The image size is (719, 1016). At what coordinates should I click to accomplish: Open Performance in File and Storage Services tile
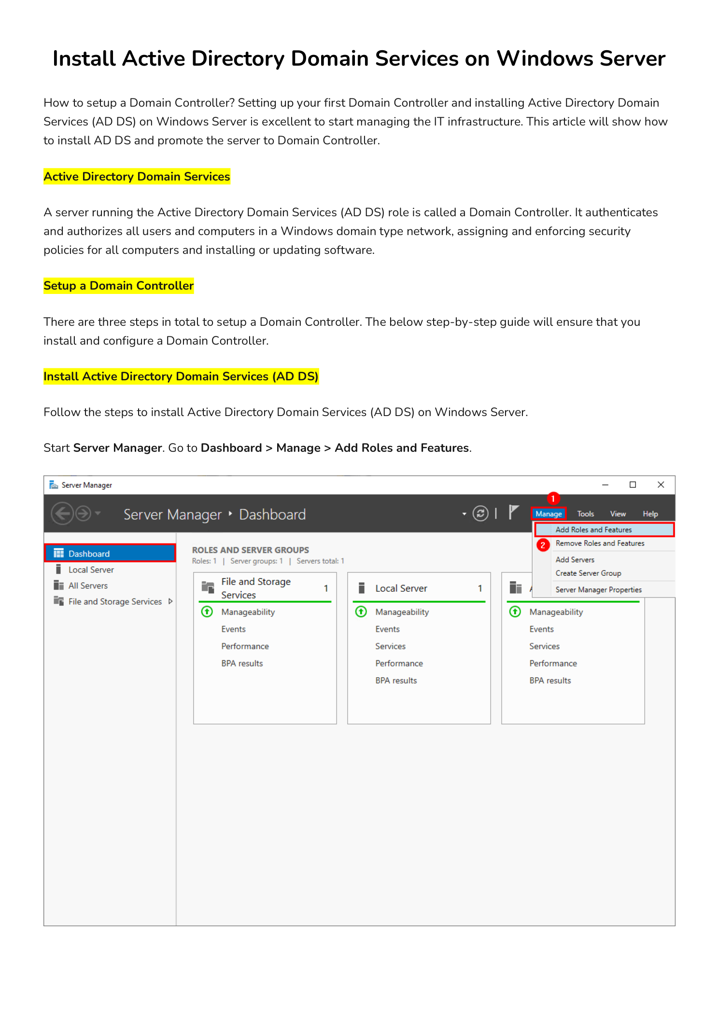click(245, 646)
